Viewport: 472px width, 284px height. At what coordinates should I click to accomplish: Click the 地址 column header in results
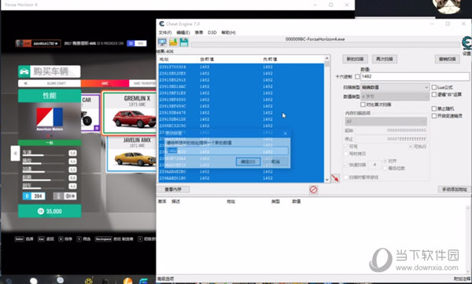[164, 59]
